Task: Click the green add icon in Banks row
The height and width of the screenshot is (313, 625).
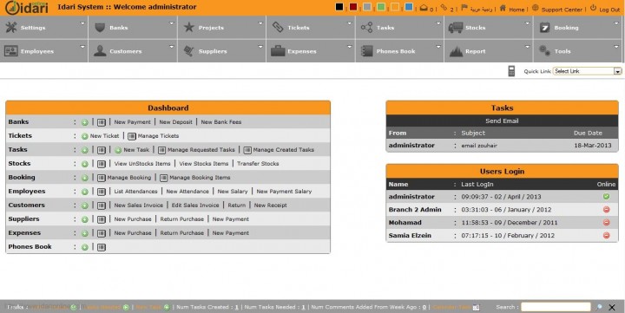Action: [x=84, y=122]
